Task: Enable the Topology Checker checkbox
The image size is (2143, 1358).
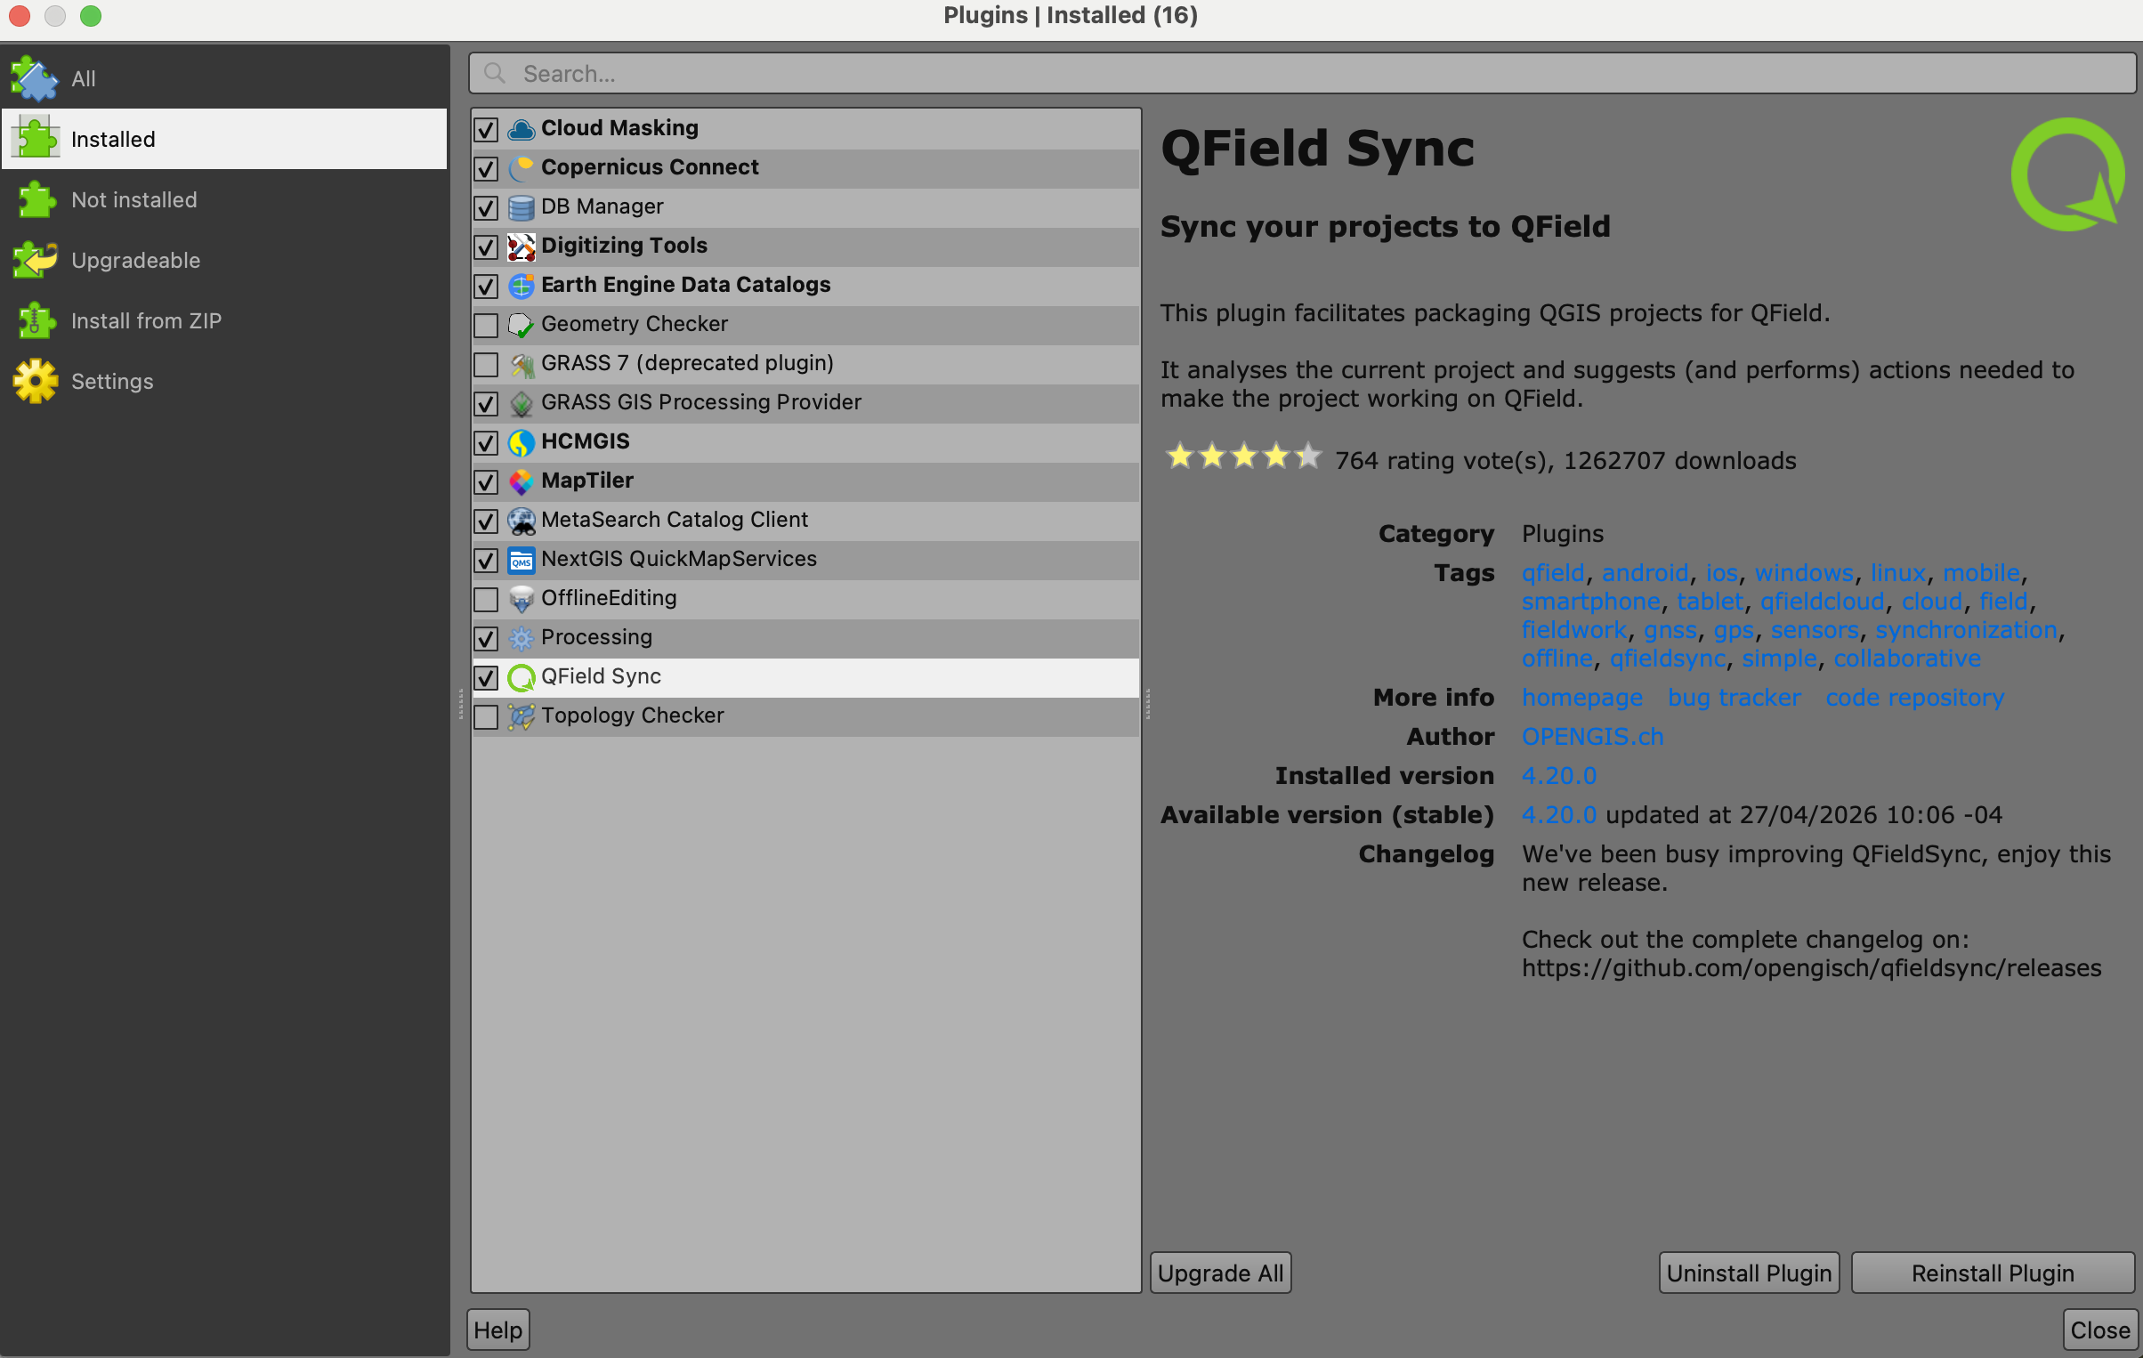Action: click(x=486, y=717)
